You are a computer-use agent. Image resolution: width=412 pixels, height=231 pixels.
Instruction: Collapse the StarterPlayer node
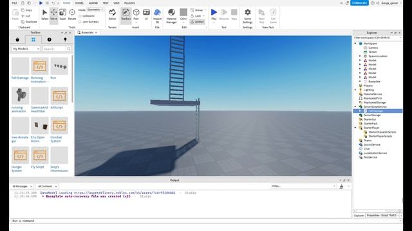tap(355, 128)
